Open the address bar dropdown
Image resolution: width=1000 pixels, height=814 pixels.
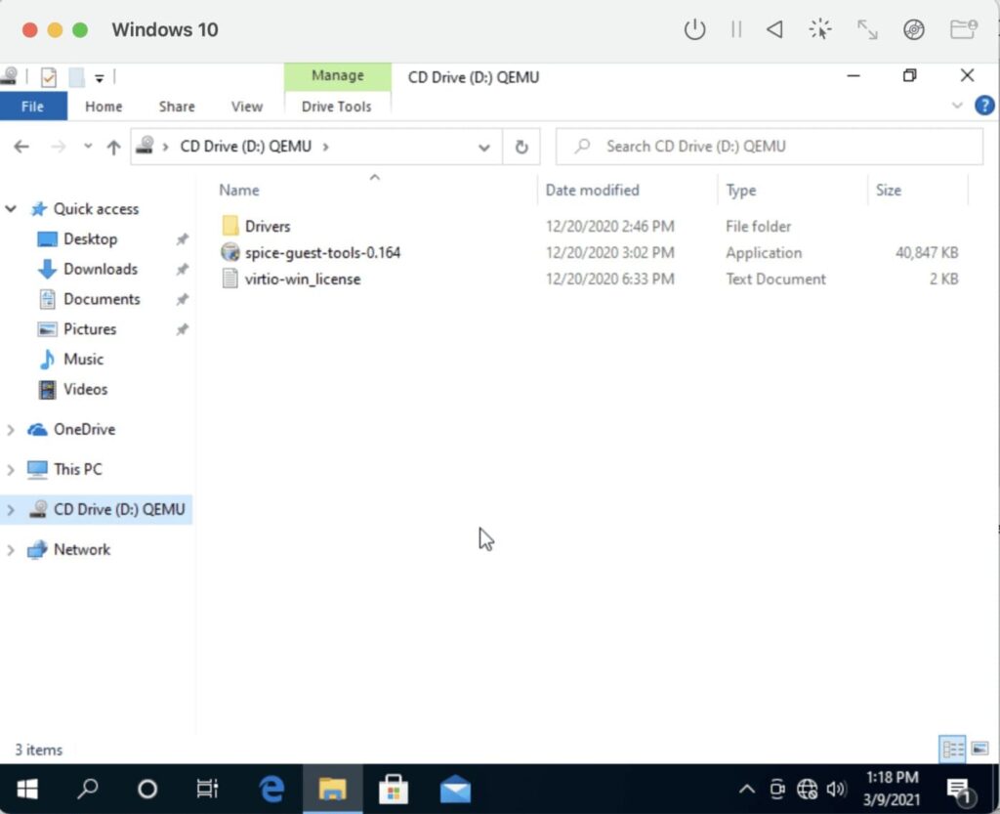pos(484,146)
